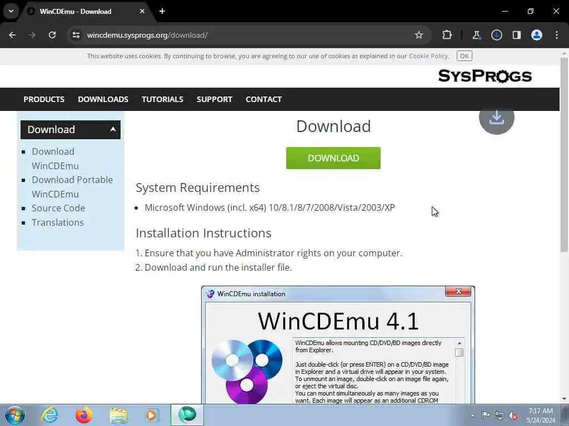This screenshot has height=426, width=569.
Task: Click the Installation Instructions heading
Action: (203, 233)
